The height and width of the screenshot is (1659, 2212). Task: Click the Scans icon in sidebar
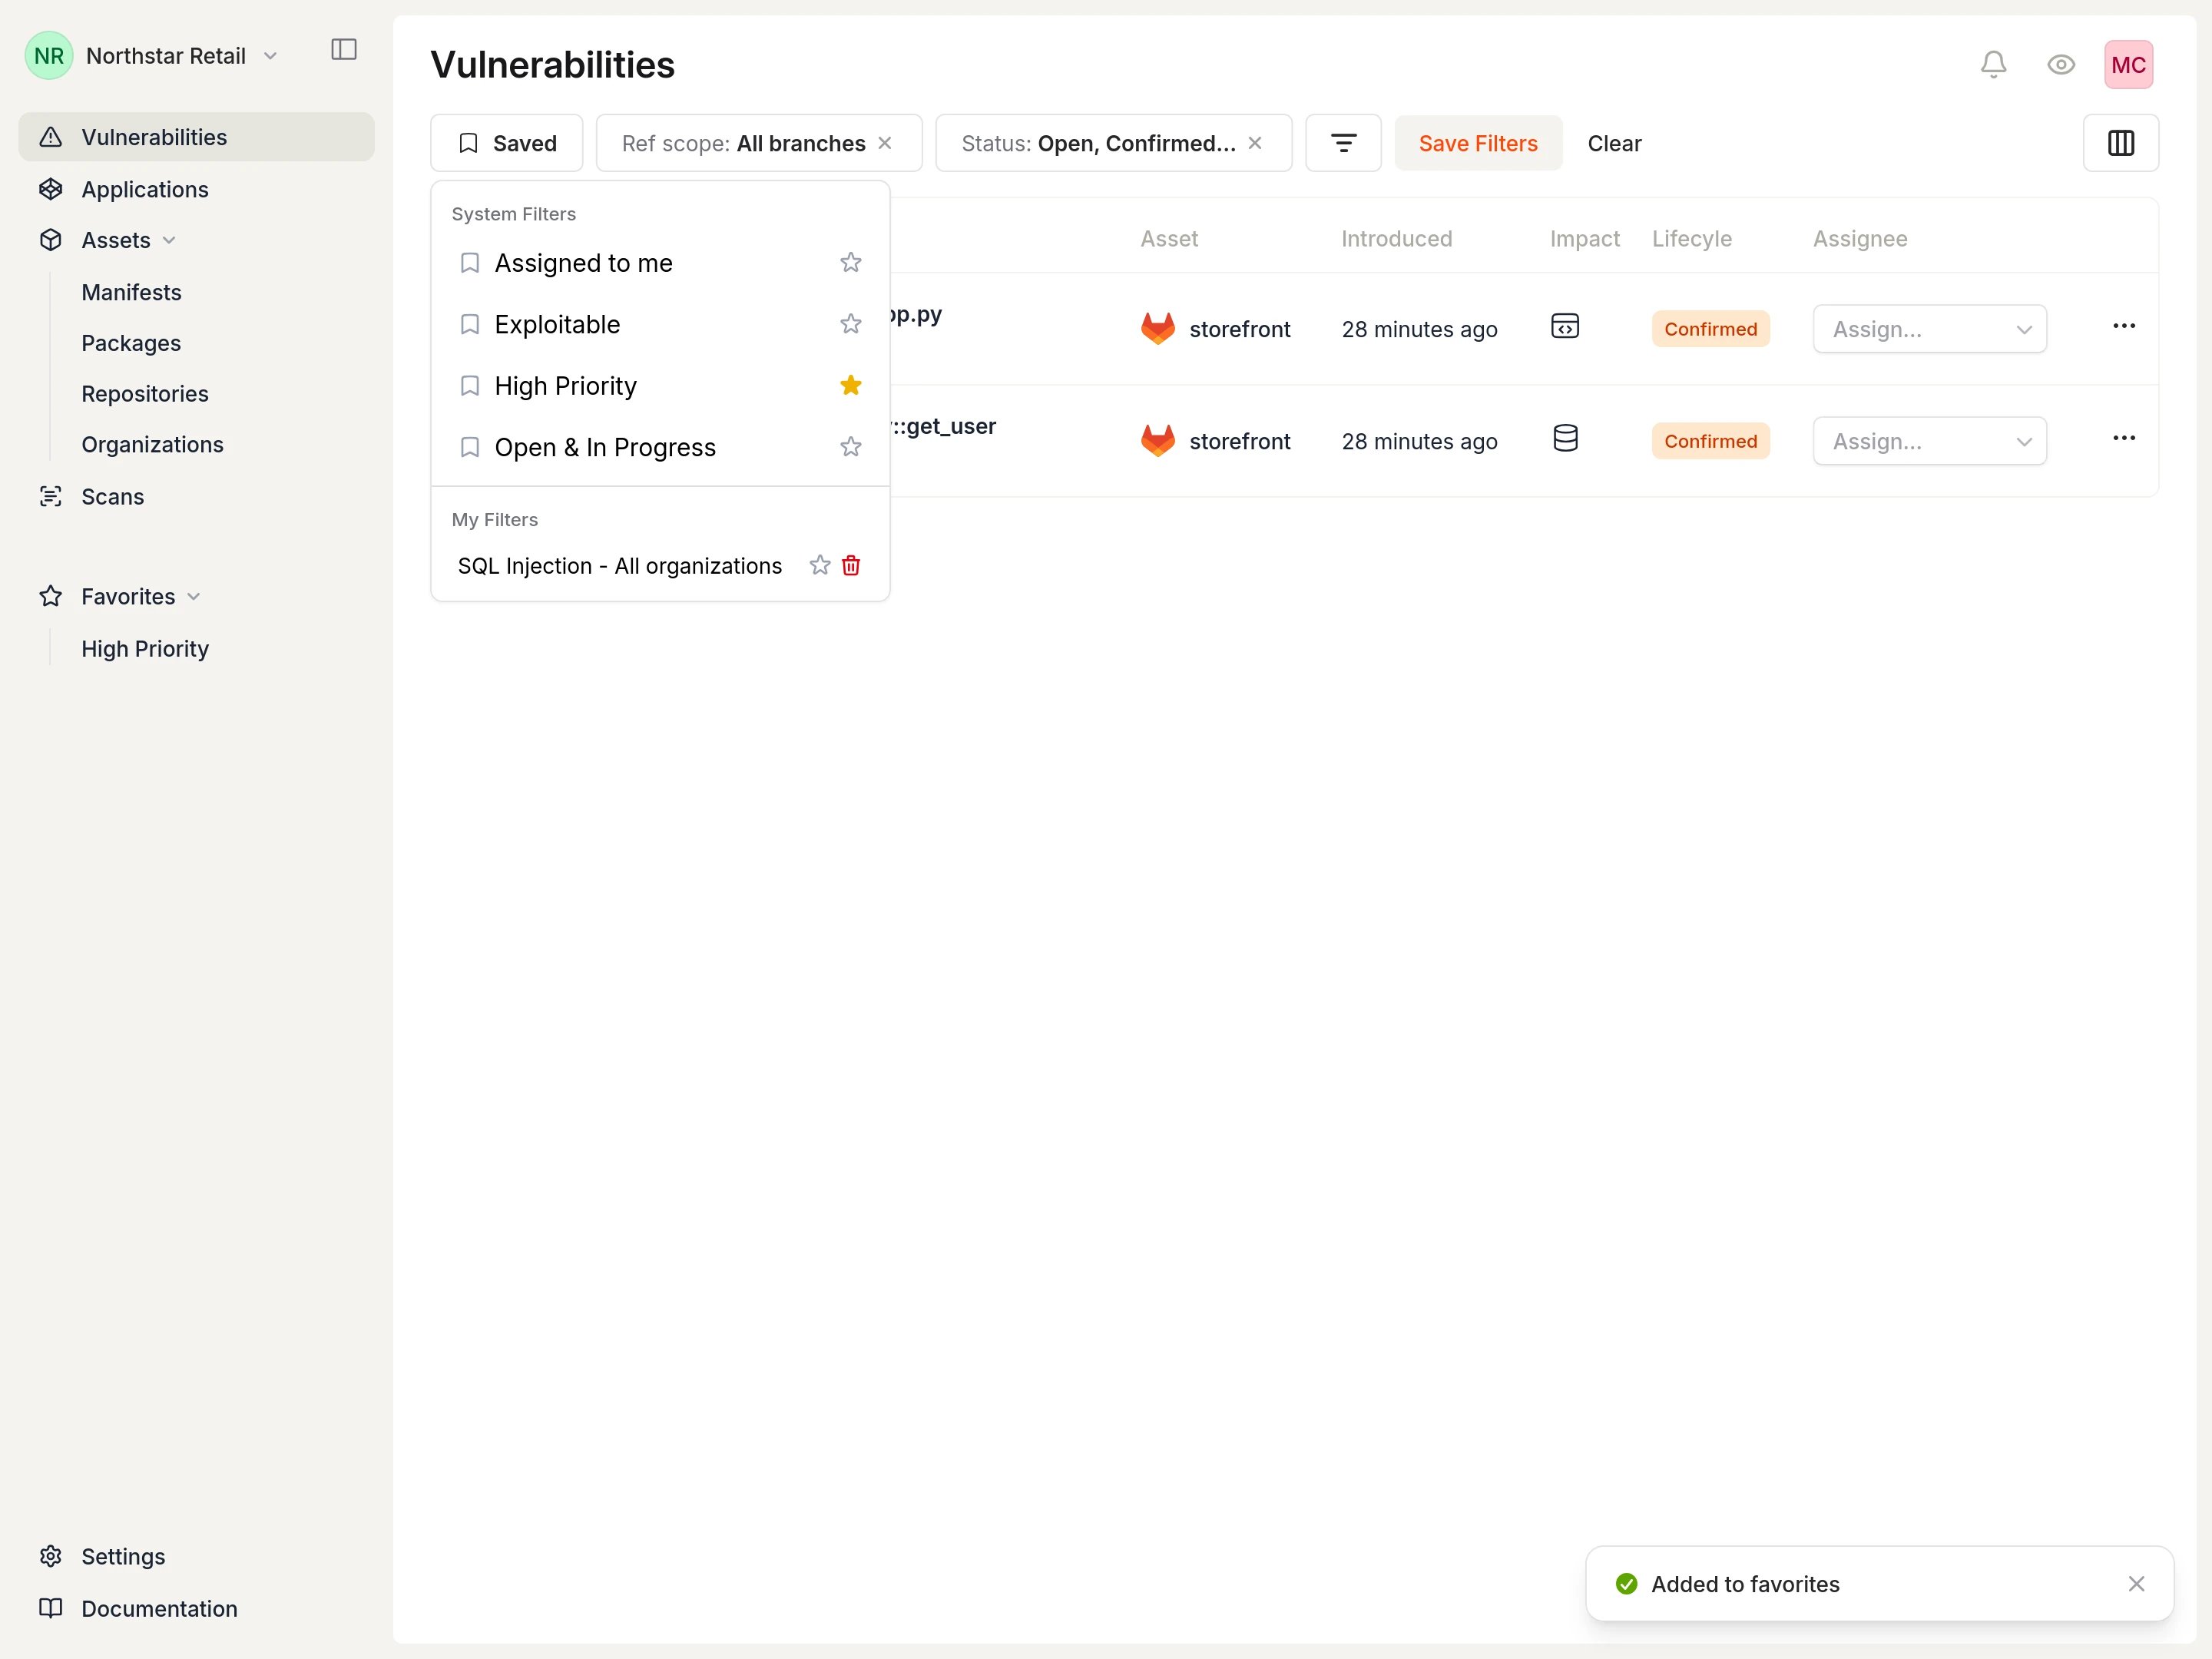pos(50,496)
